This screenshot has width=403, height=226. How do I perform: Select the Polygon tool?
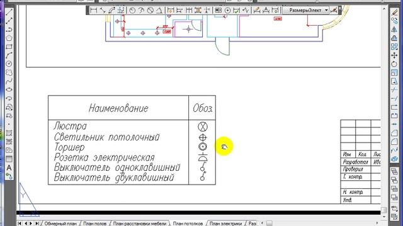click(x=9, y=38)
